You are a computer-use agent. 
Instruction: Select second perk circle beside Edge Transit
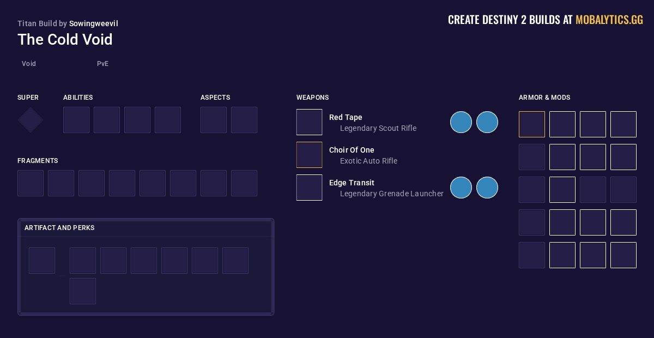coord(487,188)
